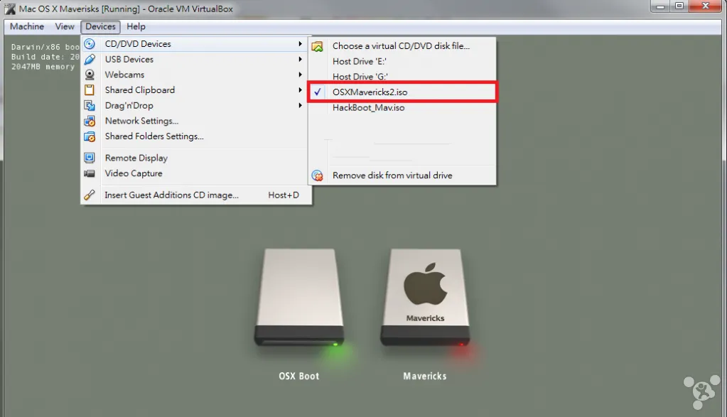Expand the Shared Clipboard submenu arrow
The height and width of the screenshot is (417, 727).
(301, 90)
